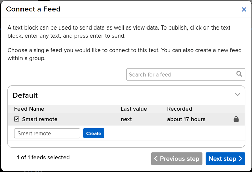Collapse the Default group chevron
The height and width of the screenshot is (172, 252).
(x=238, y=95)
